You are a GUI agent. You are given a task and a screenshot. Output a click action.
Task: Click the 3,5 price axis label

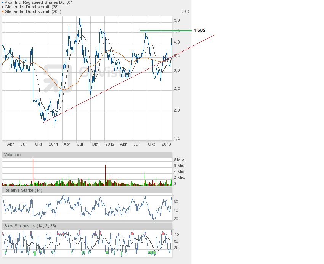pos(177,55)
